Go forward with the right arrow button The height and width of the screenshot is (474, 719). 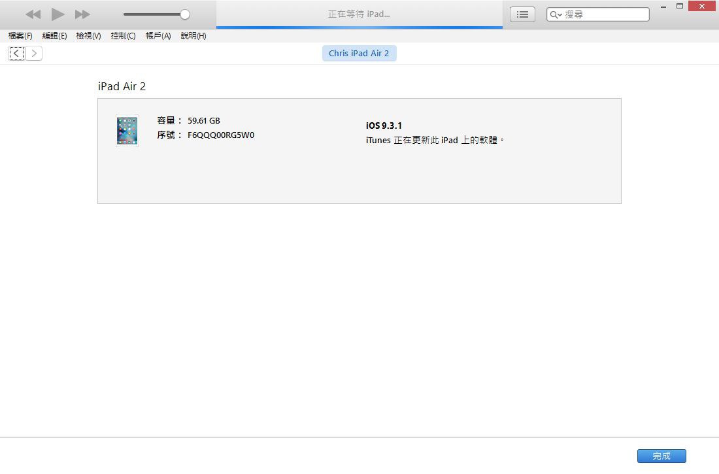click(34, 54)
